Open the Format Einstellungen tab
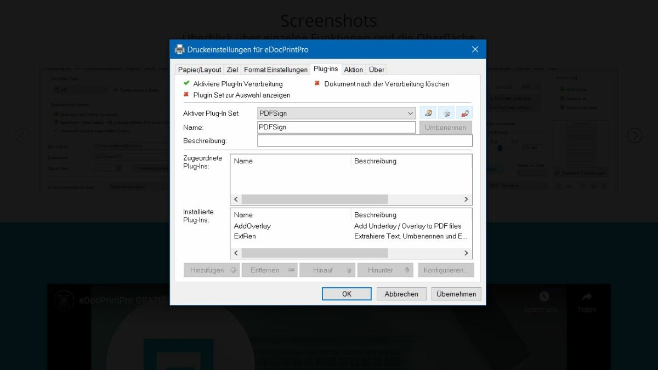The image size is (658, 370). [x=275, y=70]
